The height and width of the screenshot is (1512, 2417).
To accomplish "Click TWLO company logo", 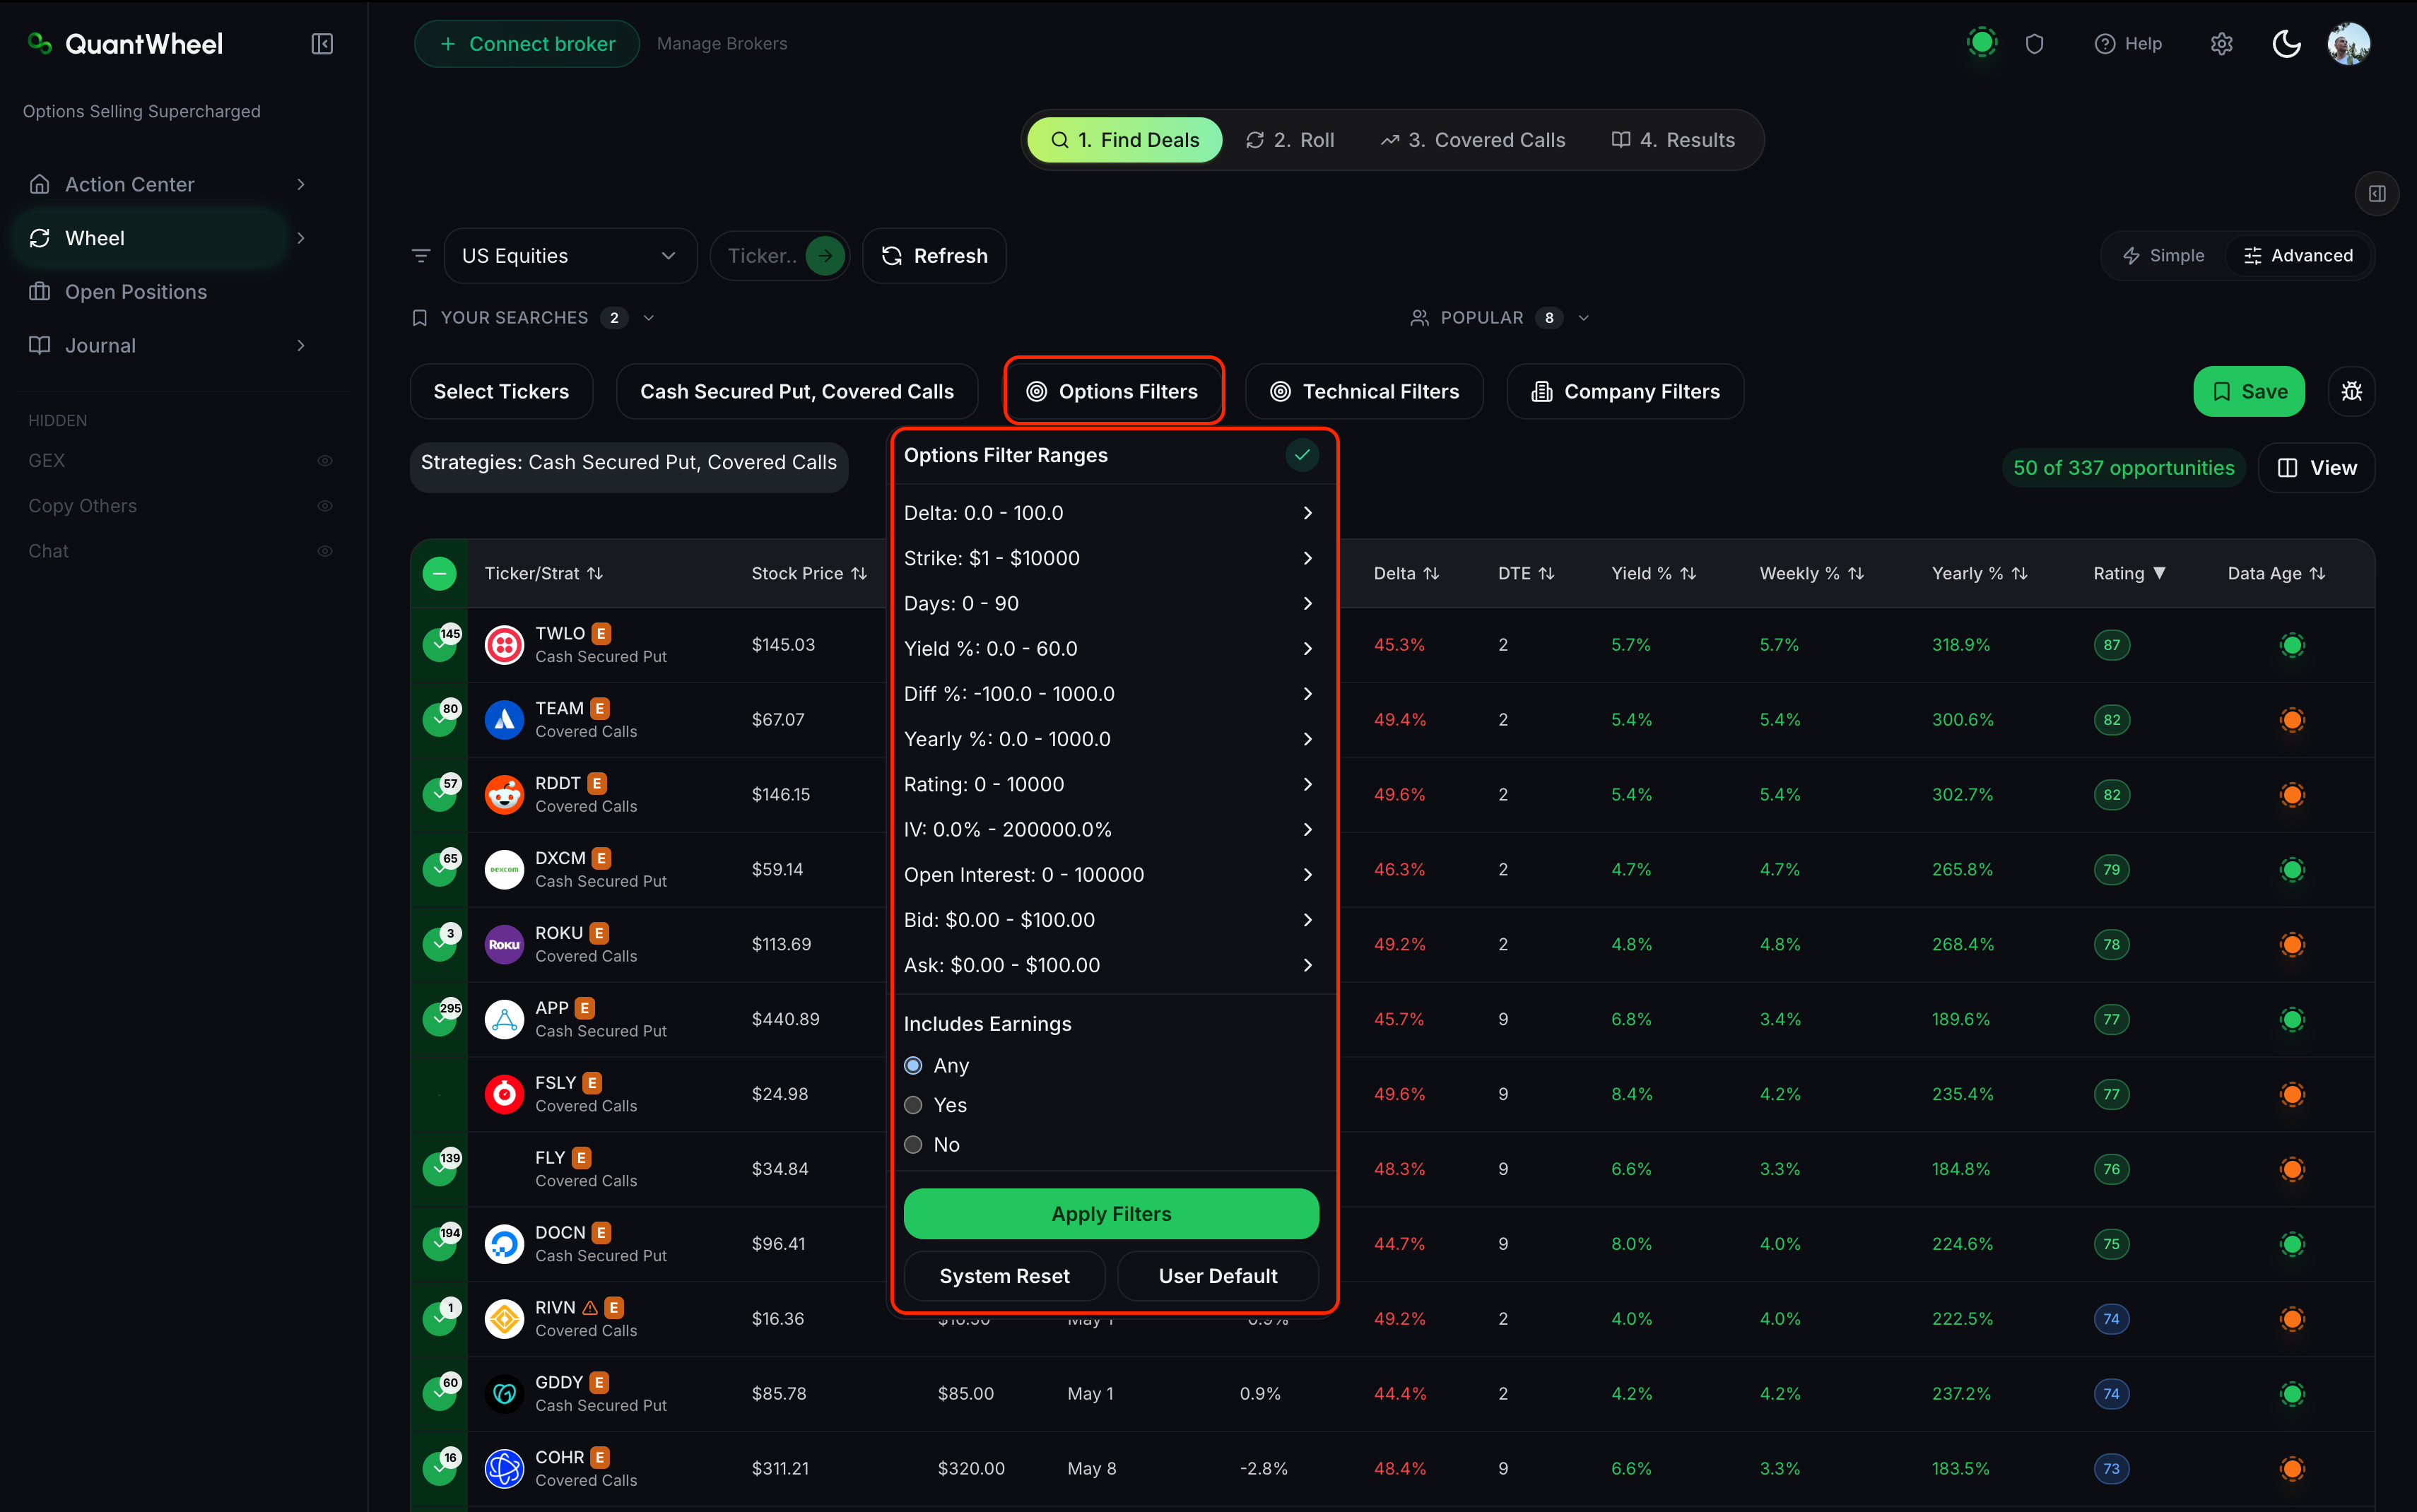I will pos(504,645).
